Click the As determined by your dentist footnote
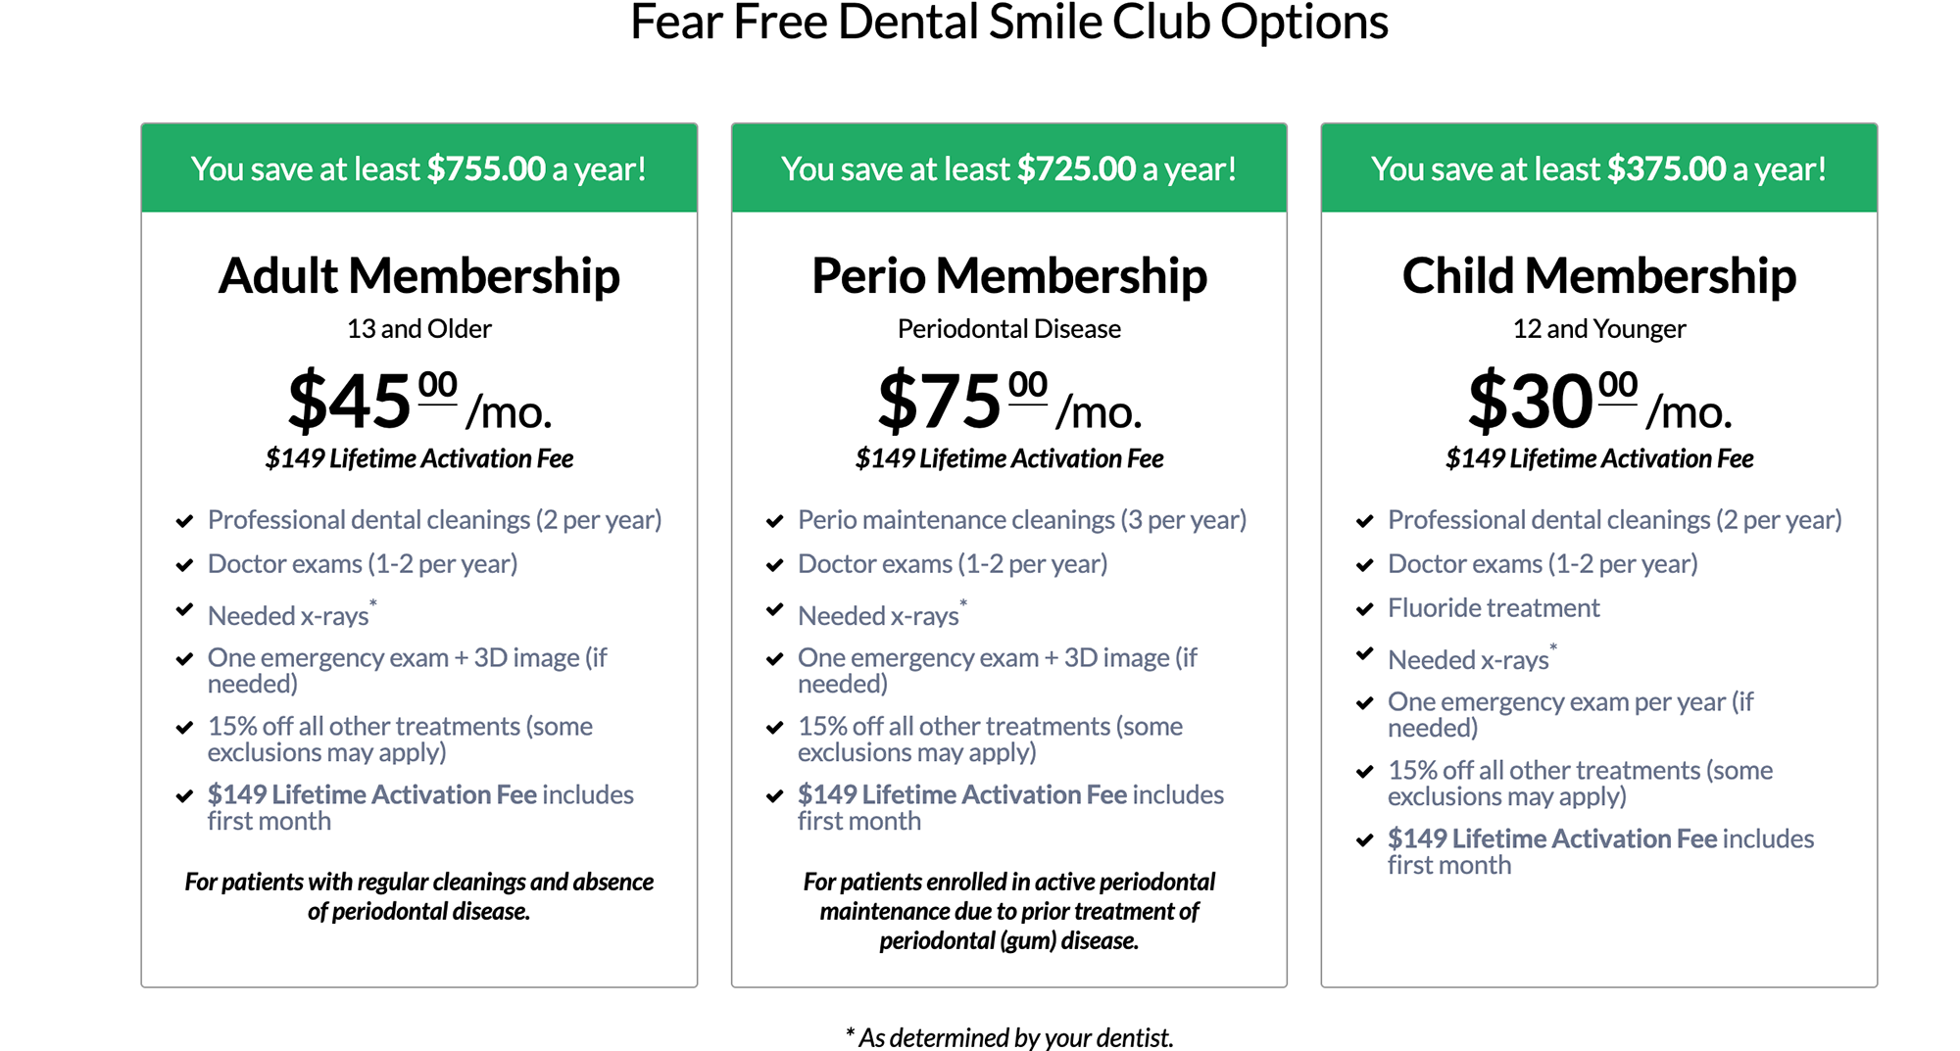Image resolution: width=1960 pixels, height=1051 pixels. tap(1009, 1037)
